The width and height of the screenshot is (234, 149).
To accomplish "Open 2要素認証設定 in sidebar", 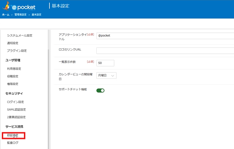I will tap(16, 117).
